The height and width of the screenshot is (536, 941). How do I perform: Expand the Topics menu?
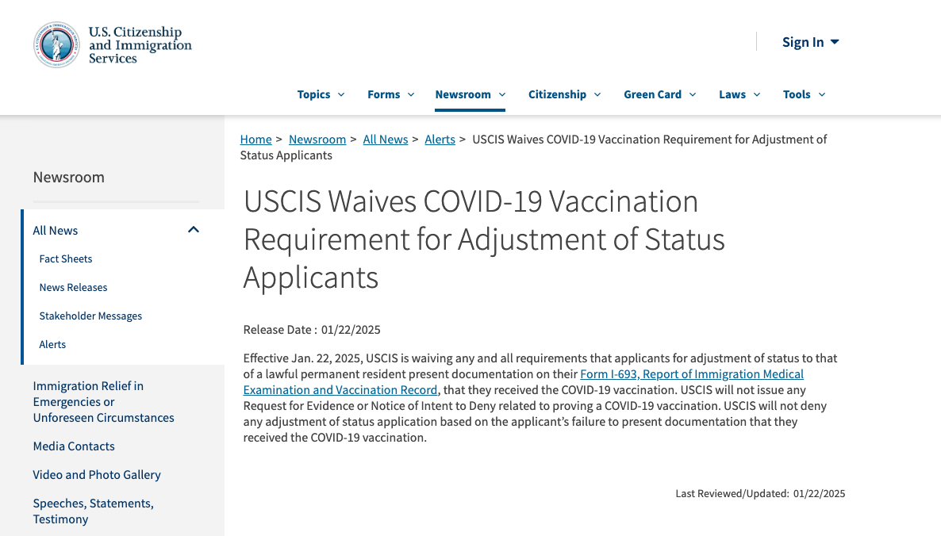321,94
